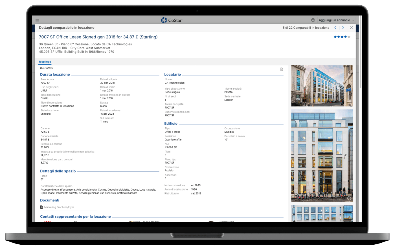
Task: Close the lease comparable details panel
Action: pyautogui.click(x=351, y=28)
